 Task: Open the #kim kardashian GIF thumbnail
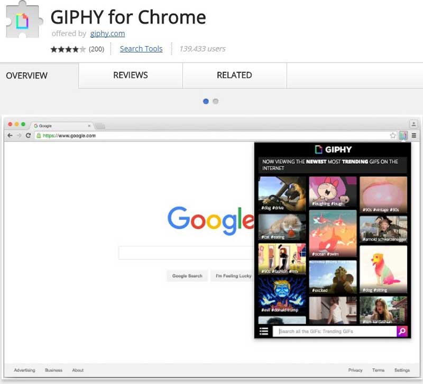click(383, 310)
